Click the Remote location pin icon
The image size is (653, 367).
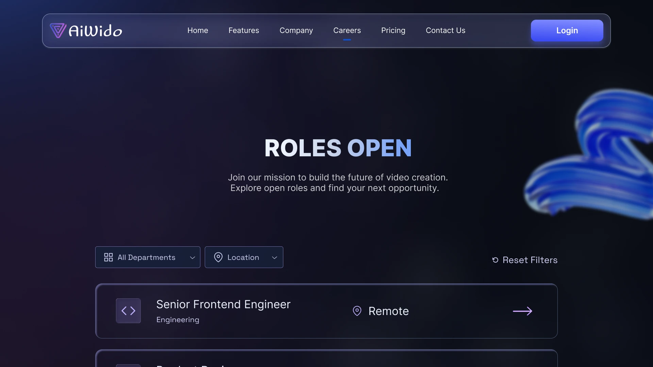point(357,311)
